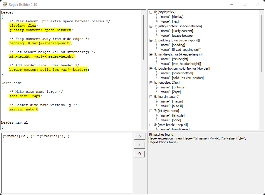265x195 pixels.
Task: Click the Regex Builder app icon in title bar
Action: [x=5, y=5]
